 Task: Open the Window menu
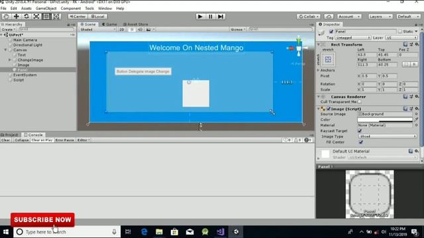[105, 9]
